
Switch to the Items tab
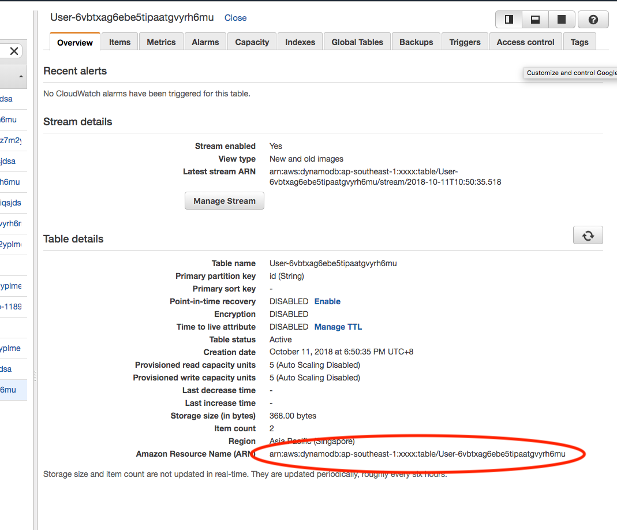[119, 42]
